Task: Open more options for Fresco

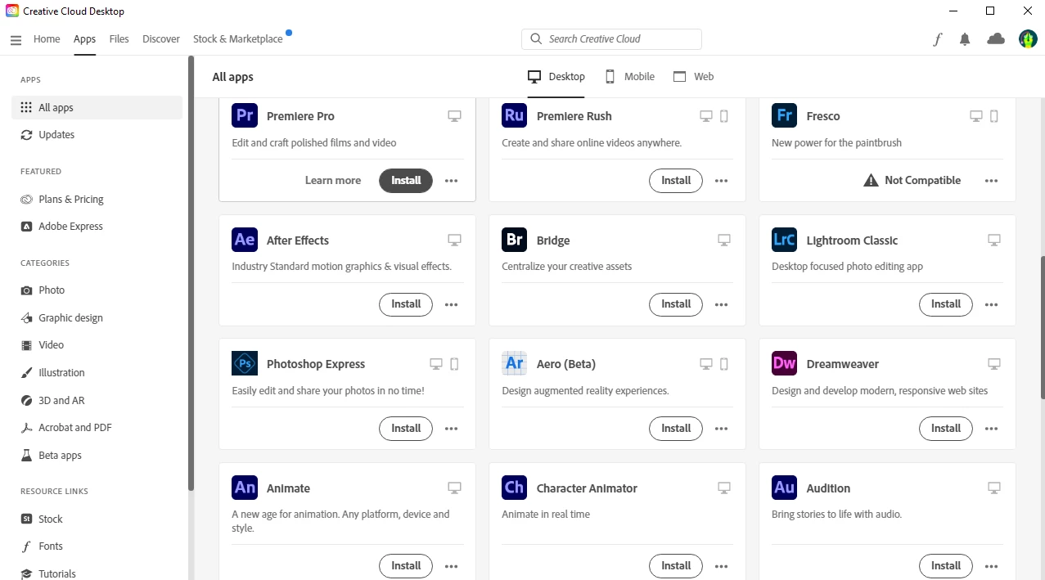Action: click(992, 181)
